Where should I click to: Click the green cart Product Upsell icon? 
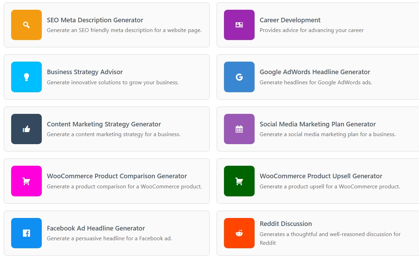pyautogui.click(x=239, y=181)
